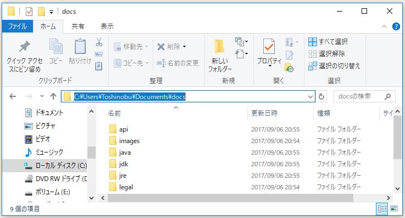Collapse the ribbon with chevron
The width and height of the screenshot is (405, 218).
pos(384,26)
